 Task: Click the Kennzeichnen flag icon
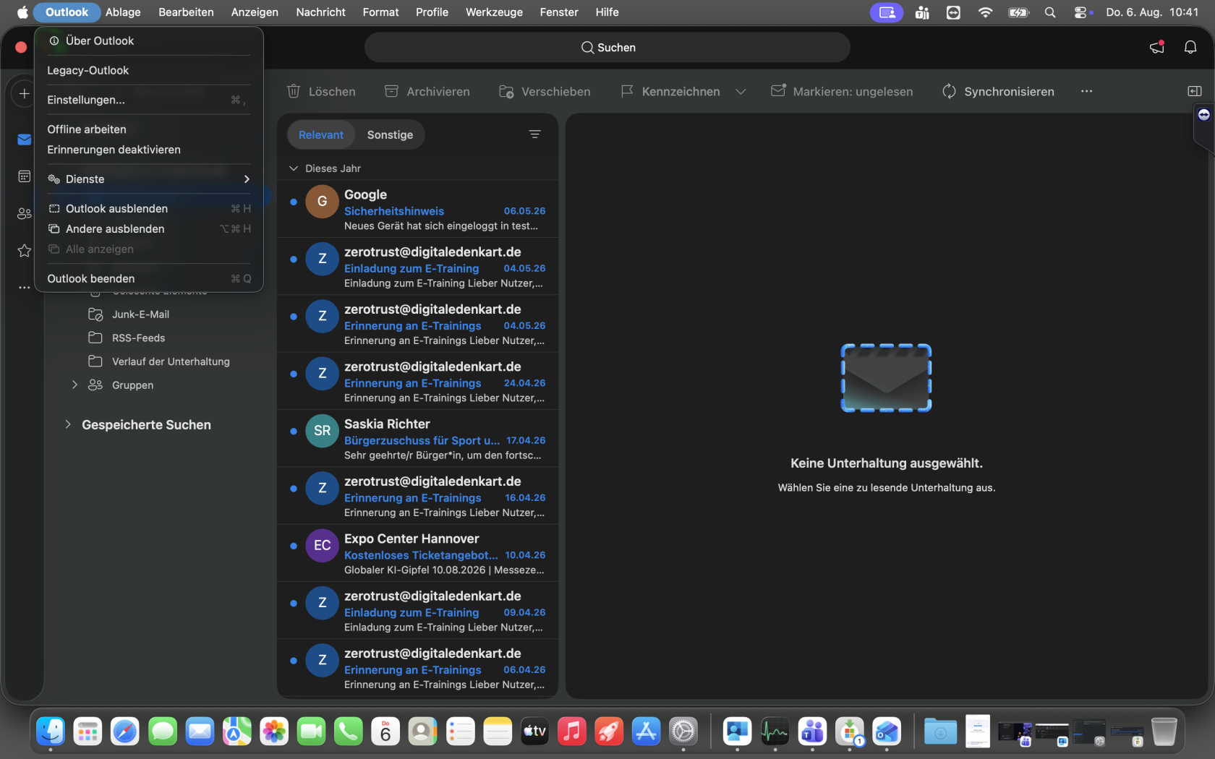point(627,91)
